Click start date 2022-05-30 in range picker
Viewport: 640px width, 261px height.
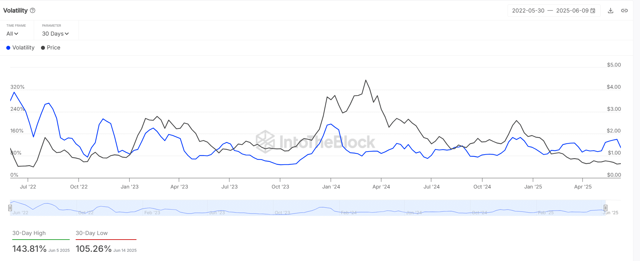[x=528, y=11]
